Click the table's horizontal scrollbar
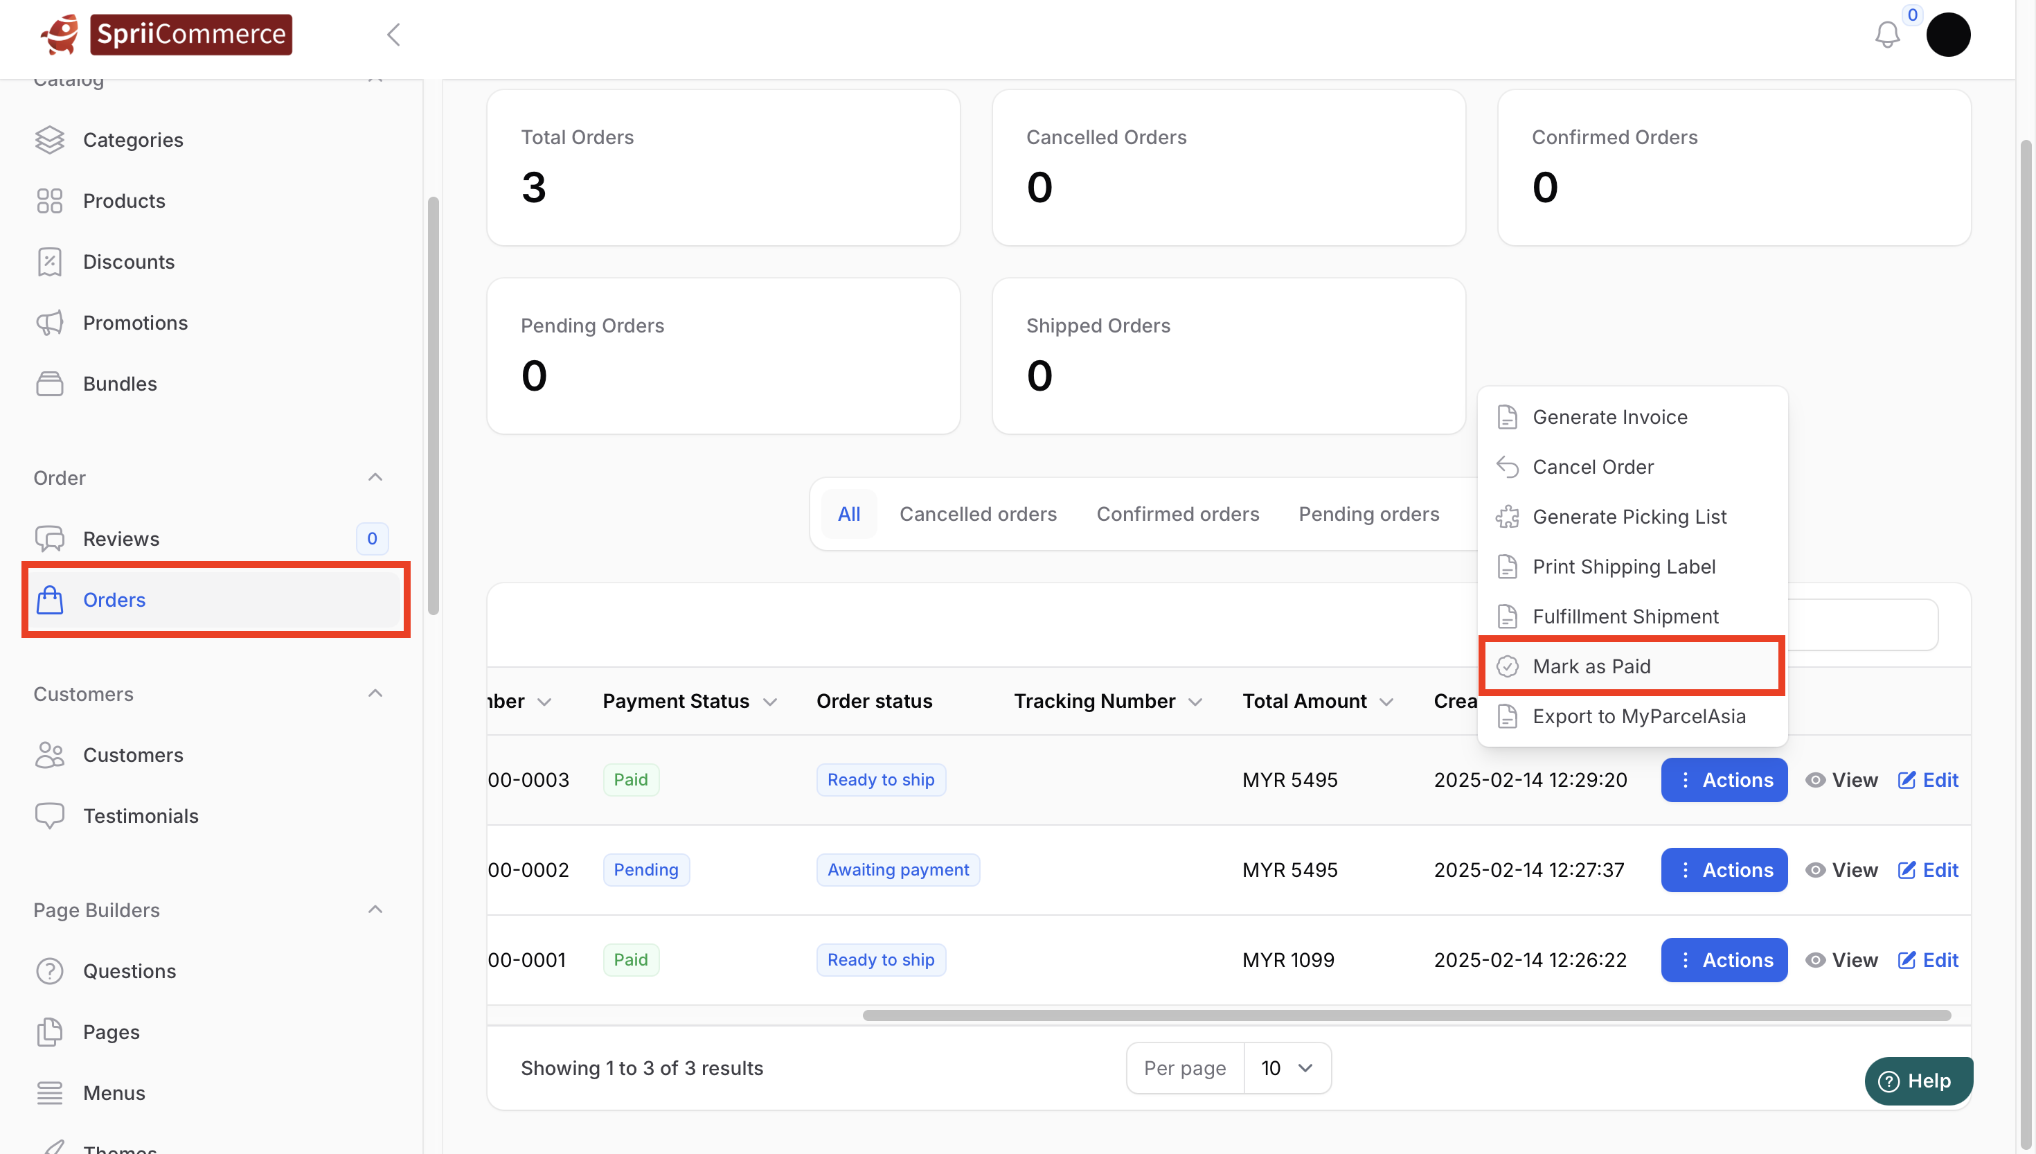Screen dimensions: 2036x1154 [1407, 1015]
